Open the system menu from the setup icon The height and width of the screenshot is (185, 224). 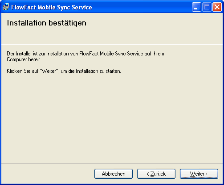6,7
